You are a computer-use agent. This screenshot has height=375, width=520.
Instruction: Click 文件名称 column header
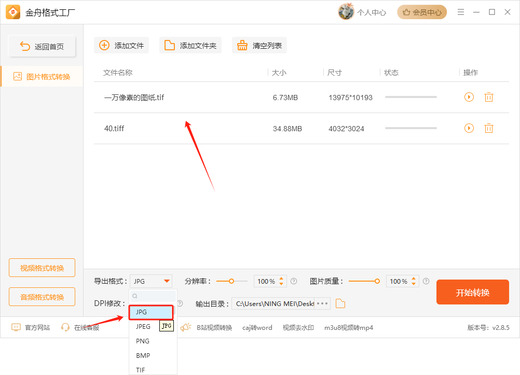[118, 73]
